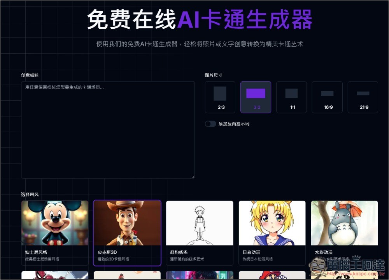Screen dimensions: 389x280
Task: Pick the 简约线条 line-art boy thumbnail
Action: pos(200,223)
